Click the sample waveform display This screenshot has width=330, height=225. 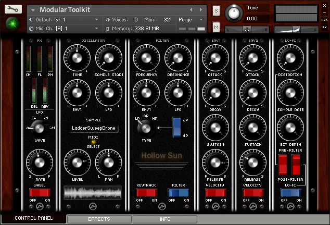(94, 192)
